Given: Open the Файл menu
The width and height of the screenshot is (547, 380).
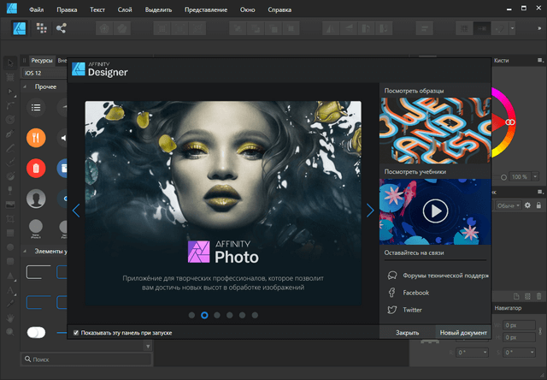Looking at the screenshot, I should (x=36, y=10).
